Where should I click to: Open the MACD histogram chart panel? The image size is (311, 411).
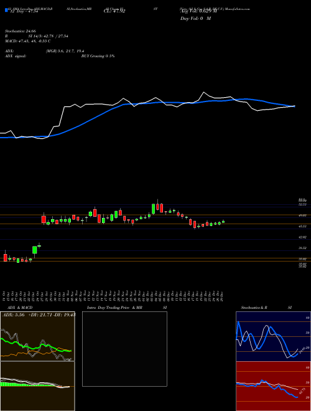click(37, 386)
